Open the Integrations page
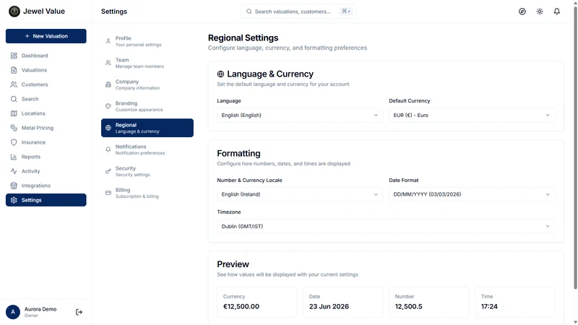The image size is (578, 325). click(x=46, y=186)
